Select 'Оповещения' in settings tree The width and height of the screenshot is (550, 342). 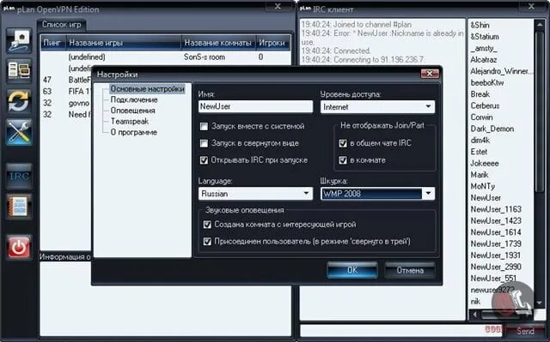coord(132,111)
